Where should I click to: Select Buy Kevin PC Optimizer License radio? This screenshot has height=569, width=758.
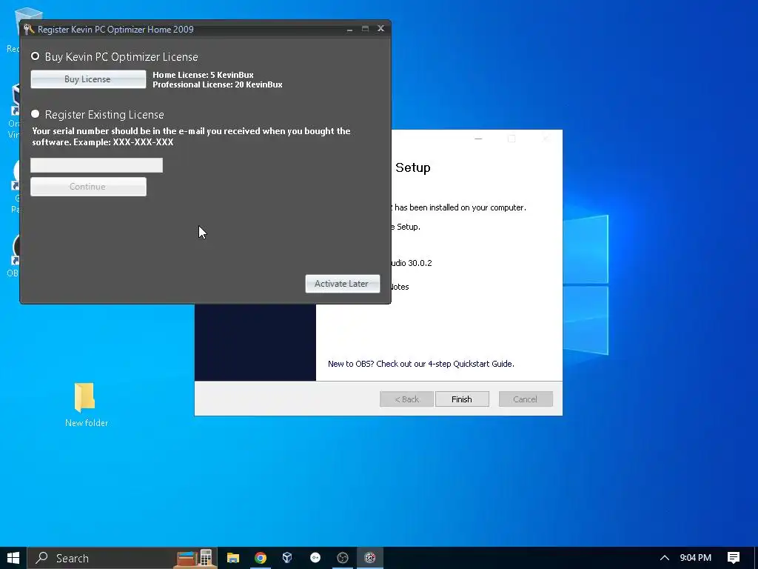click(36, 56)
